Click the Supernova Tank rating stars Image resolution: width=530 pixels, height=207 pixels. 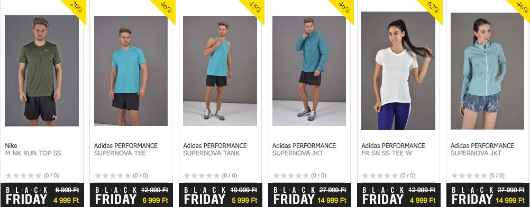pyautogui.click(x=202, y=176)
